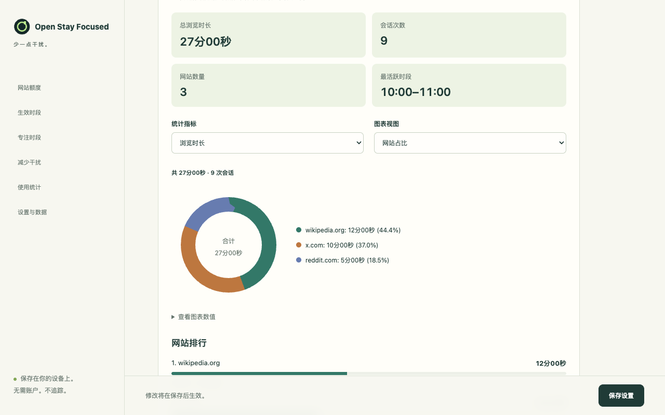Expand the 查看图表数值 disclosure

(193, 317)
